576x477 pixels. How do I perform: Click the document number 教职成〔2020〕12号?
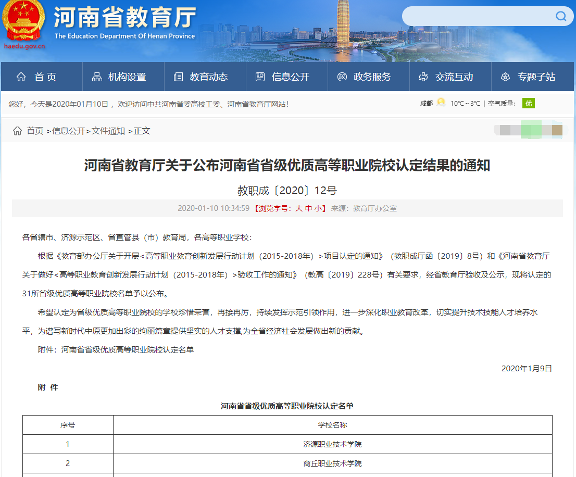(287, 190)
